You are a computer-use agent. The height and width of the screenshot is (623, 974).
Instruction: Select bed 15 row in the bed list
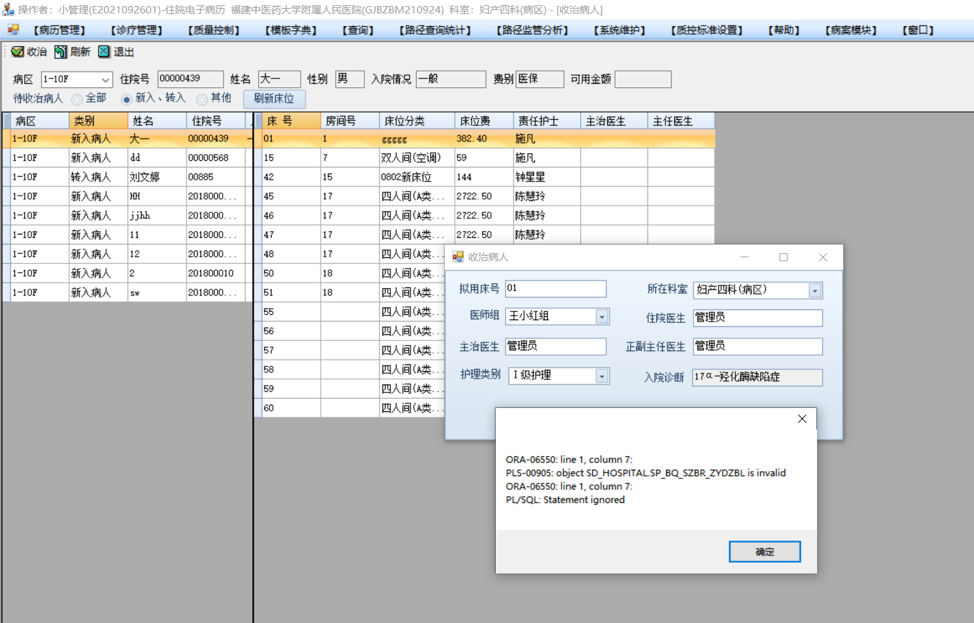pyautogui.click(x=484, y=157)
